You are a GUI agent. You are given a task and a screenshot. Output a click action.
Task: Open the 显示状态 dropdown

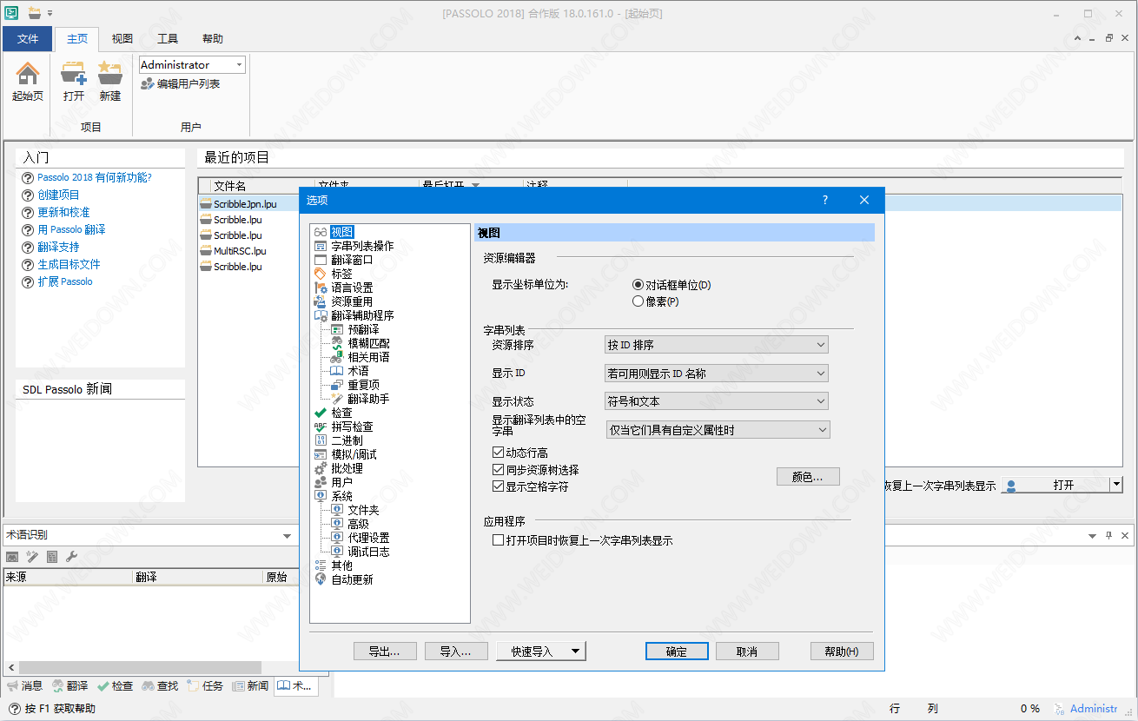point(717,401)
